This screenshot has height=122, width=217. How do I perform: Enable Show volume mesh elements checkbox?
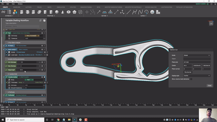[191, 79]
